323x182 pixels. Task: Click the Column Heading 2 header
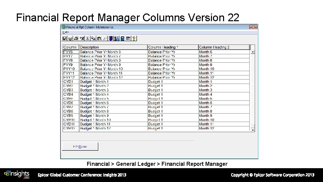click(224, 47)
